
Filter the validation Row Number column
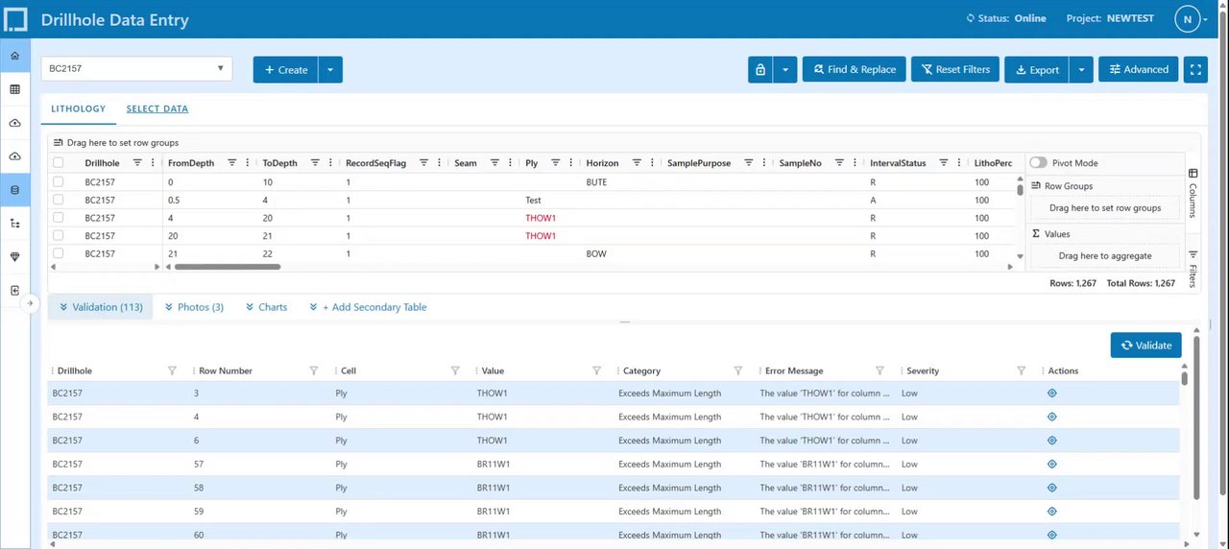pos(314,370)
